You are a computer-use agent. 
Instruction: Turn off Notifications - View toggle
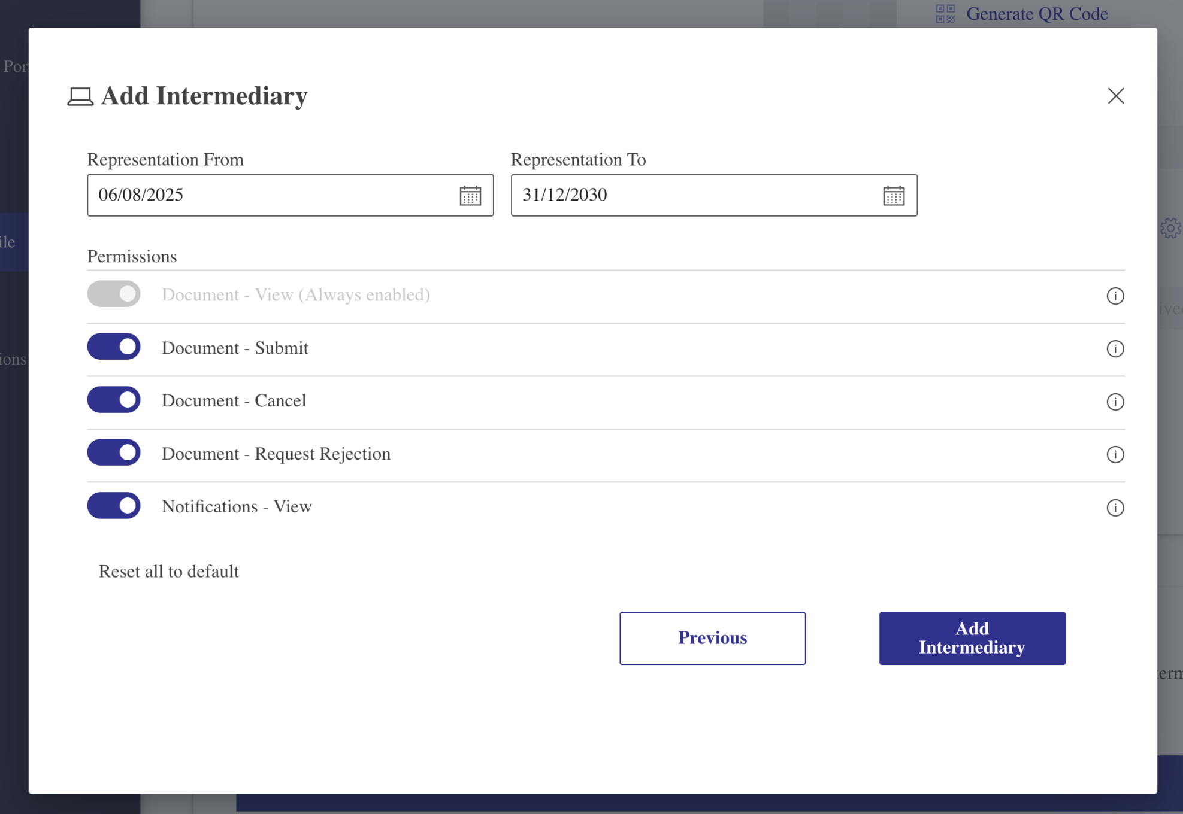(x=114, y=506)
